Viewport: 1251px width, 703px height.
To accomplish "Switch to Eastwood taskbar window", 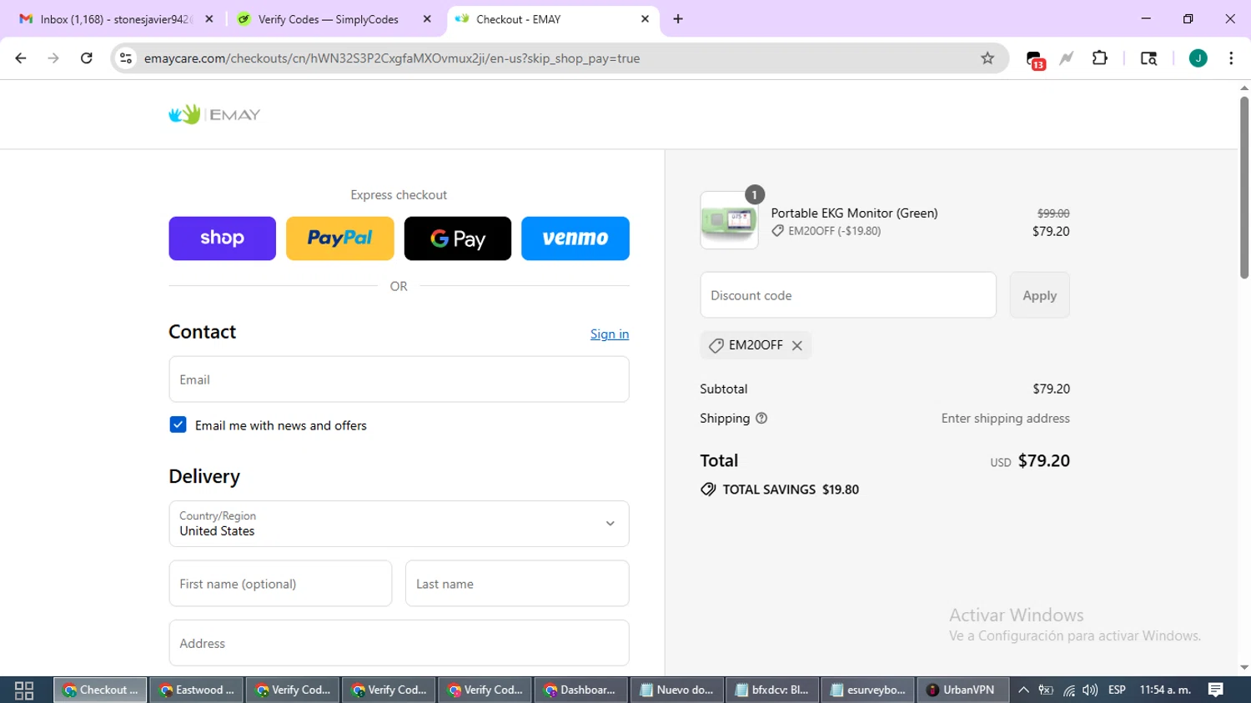I will 197,690.
